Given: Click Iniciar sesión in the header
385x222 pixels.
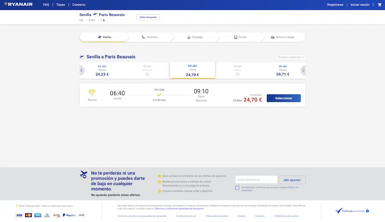Looking at the screenshot, I should (360, 5).
